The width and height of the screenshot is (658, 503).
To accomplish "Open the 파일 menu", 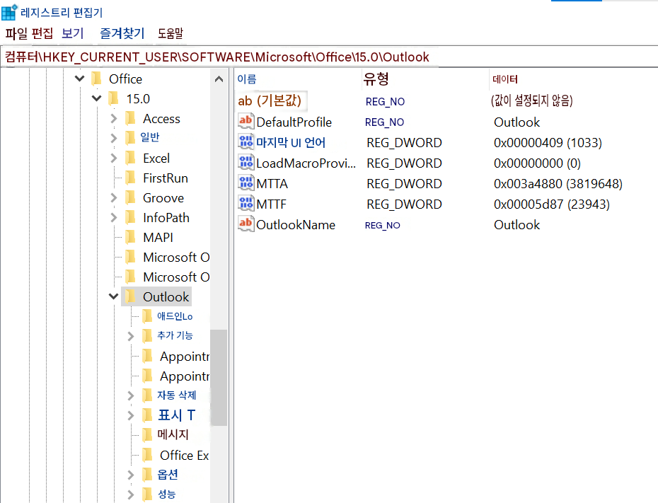I will (16, 33).
